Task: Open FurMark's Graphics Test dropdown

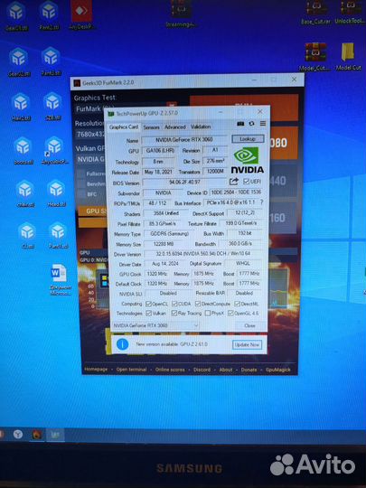Action: 90,109
